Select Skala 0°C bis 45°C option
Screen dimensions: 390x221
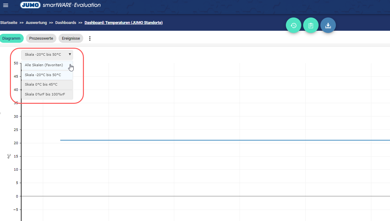click(41, 85)
